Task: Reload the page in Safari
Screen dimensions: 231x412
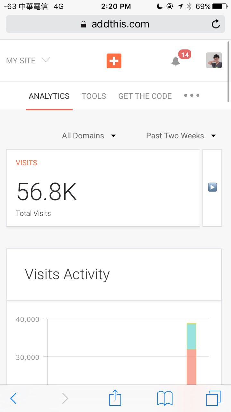Action: [216, 24]
